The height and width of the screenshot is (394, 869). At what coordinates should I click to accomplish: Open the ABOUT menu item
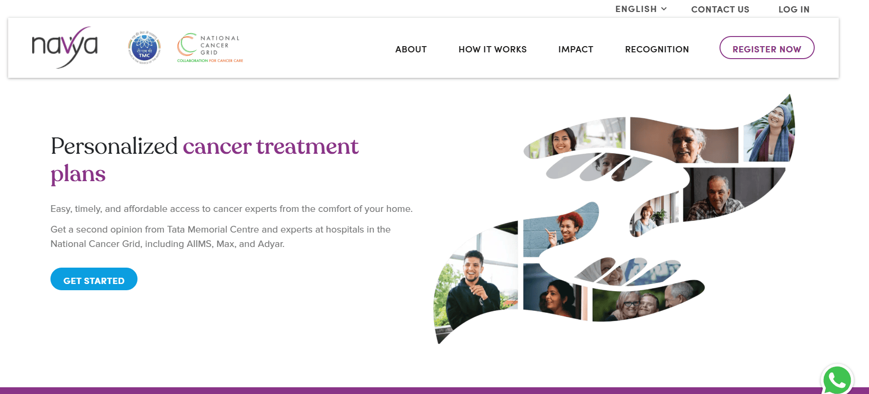coord(411,49)
